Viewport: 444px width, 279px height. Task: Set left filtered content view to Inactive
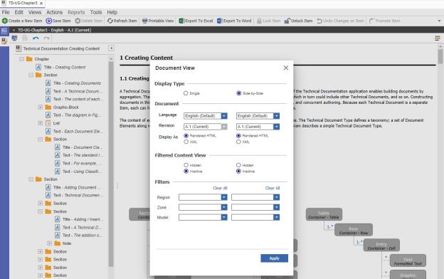[186, 171]
